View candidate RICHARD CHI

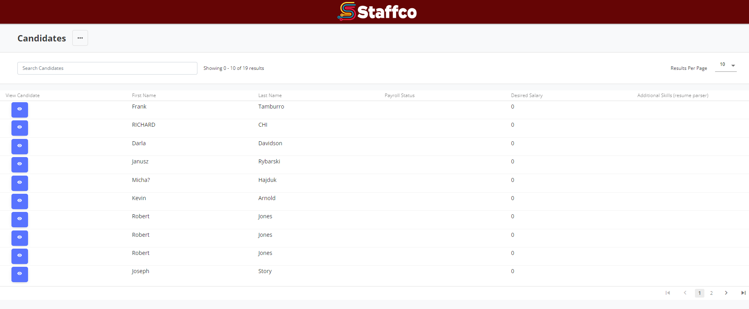coord(20,128)
